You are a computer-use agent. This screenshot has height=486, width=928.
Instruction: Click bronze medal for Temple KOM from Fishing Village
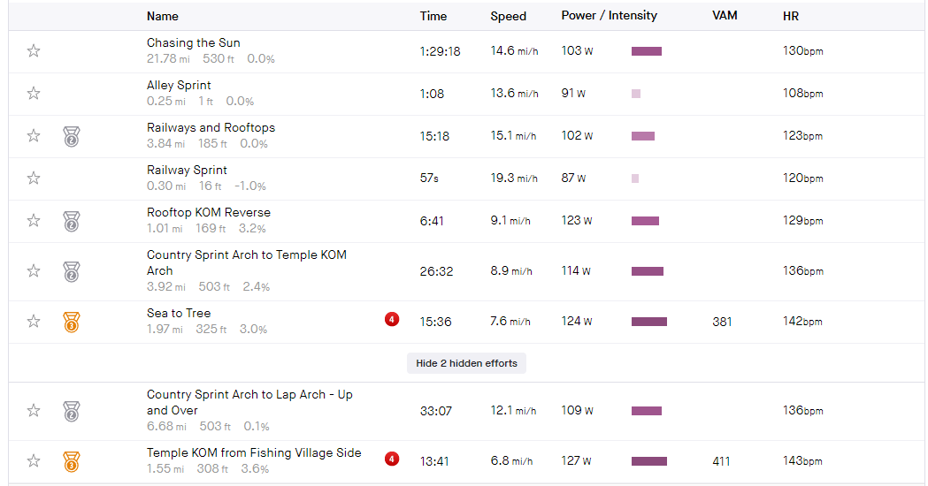[x=72, y=462]
